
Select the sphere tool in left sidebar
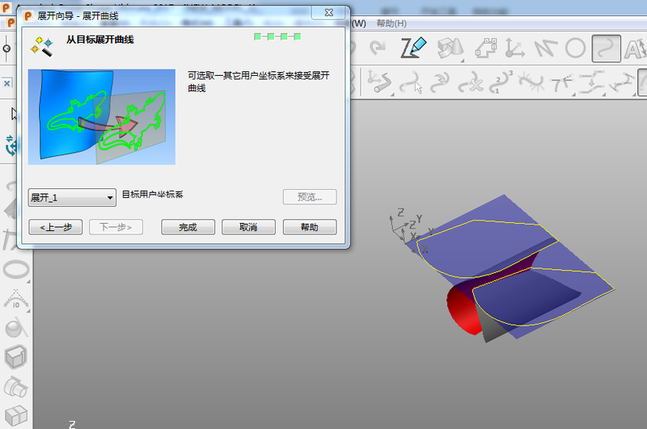click(15, 328)
